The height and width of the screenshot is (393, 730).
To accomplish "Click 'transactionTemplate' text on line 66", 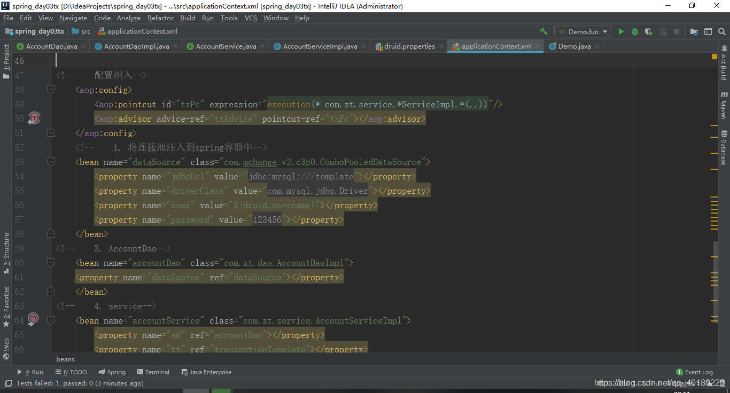I will 261,349.
